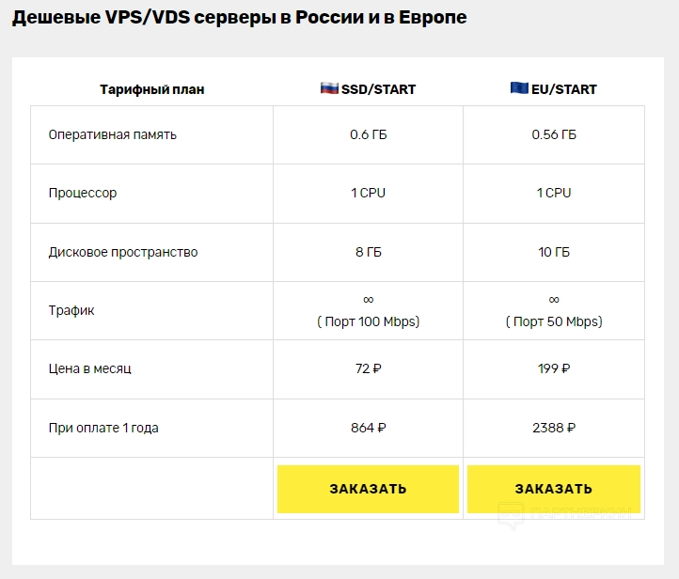Image resolution: width=679 pixels, height=579 pixels.
Task: Click the Трафик row label
Action: [71, 310]
